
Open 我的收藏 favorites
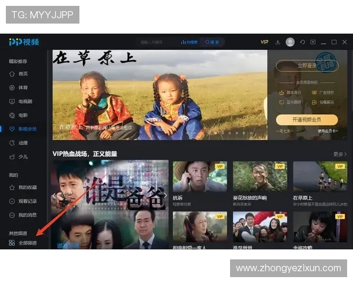coord(23,187)
